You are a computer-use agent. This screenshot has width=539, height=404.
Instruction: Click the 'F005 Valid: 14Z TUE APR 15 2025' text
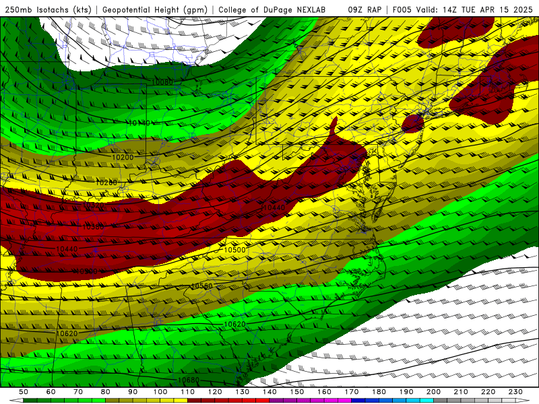point(463,10)
